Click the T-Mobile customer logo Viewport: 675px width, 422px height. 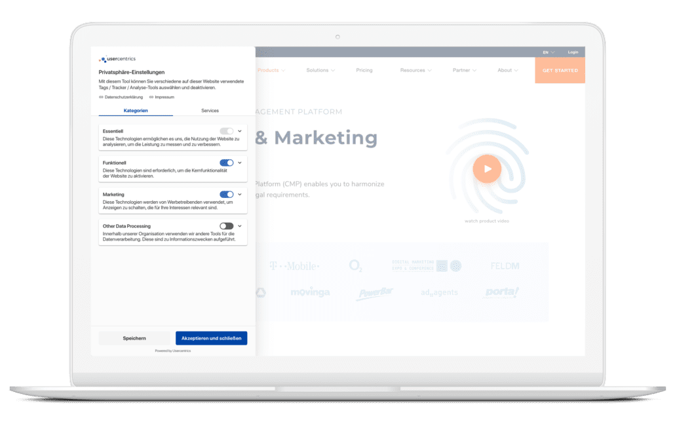click(x=294, y=266)
